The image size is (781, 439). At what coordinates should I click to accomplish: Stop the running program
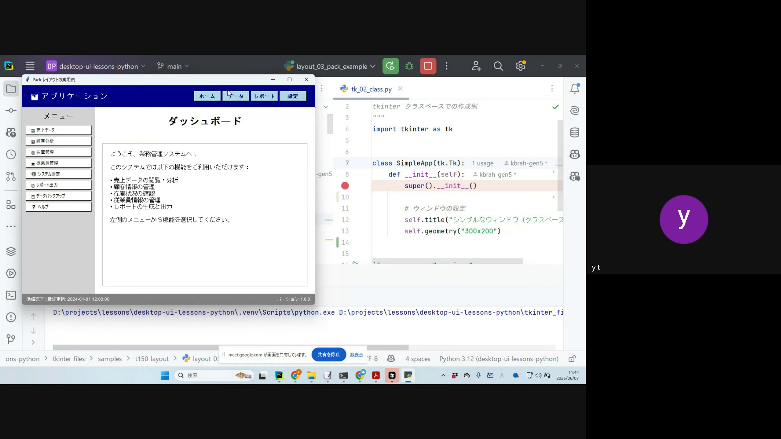click(x=428, y=66)
